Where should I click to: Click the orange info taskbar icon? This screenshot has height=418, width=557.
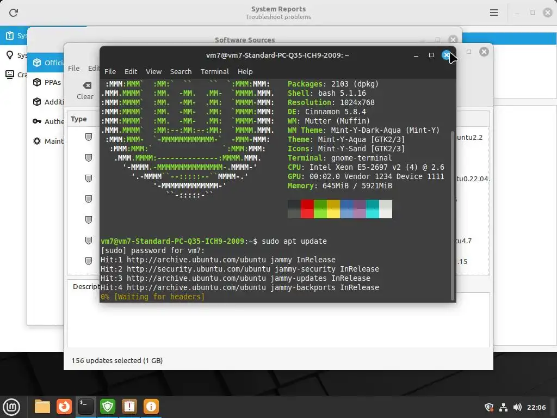[x=151, y=407]
